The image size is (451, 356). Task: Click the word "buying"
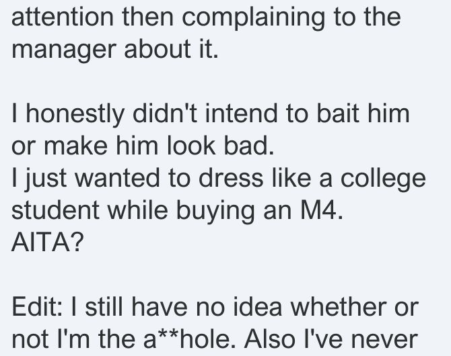pyautogui.click(x=215, y=212)
